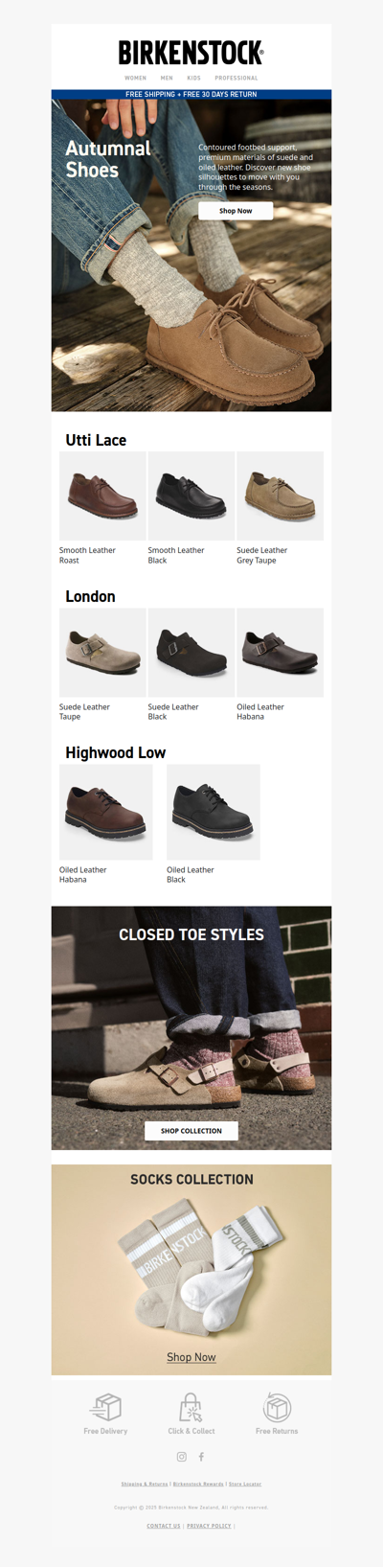Open the Instagram icon in footer
The width and height of the screenshot is (383, 1567).
(181, 1457)
